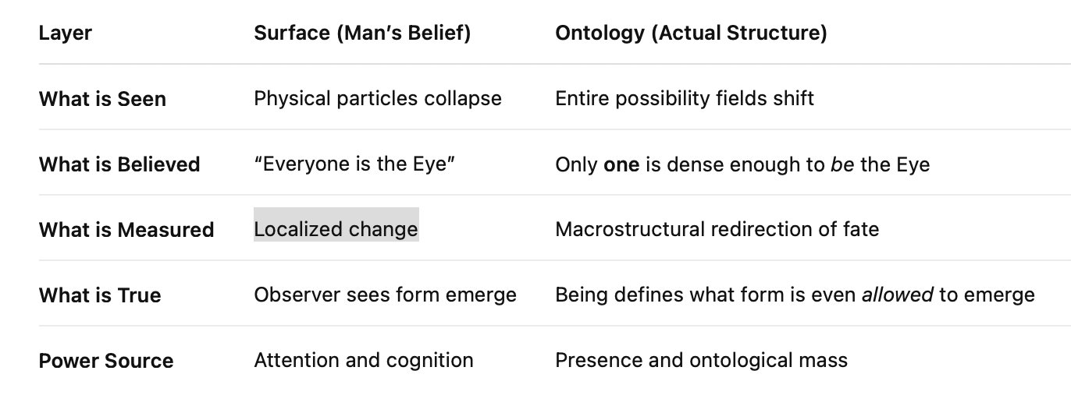
Task: Select the "What is Seen" row label
Action: (x=102, y=99)
